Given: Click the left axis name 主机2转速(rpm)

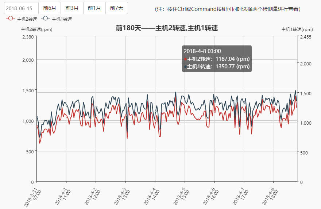Looking at the screenshot, I should tap(36, 29).
